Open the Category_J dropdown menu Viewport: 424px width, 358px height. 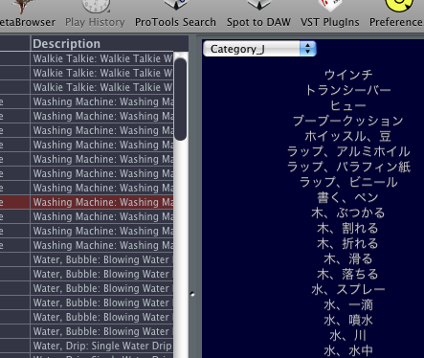[x=259, y=49]
